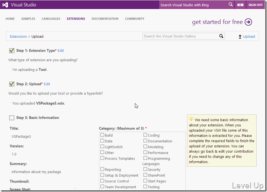Open the Extensions navigation item
The width and height of the screenshot is (267, 192).
(x=76, y=19)
